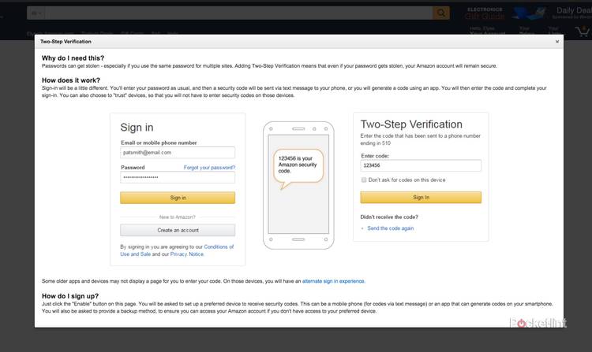Open the shopping cart icon

point(583,30)
